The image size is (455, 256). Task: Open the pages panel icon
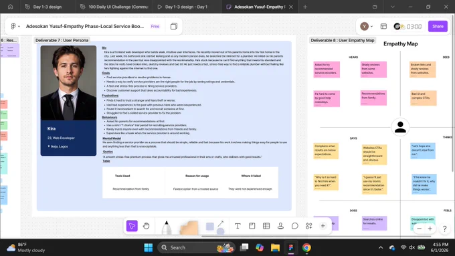point(174,26)
